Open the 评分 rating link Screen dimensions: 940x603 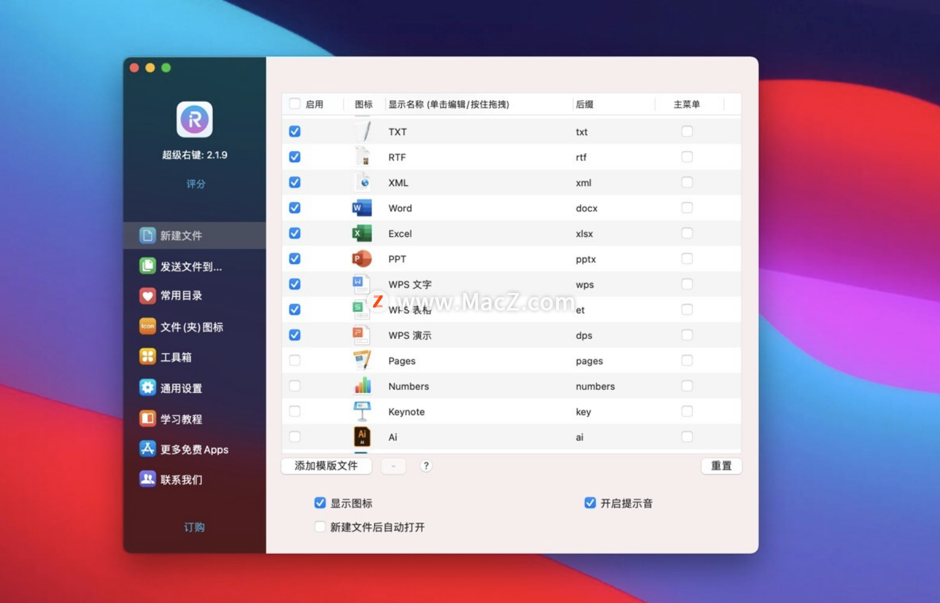196,184
